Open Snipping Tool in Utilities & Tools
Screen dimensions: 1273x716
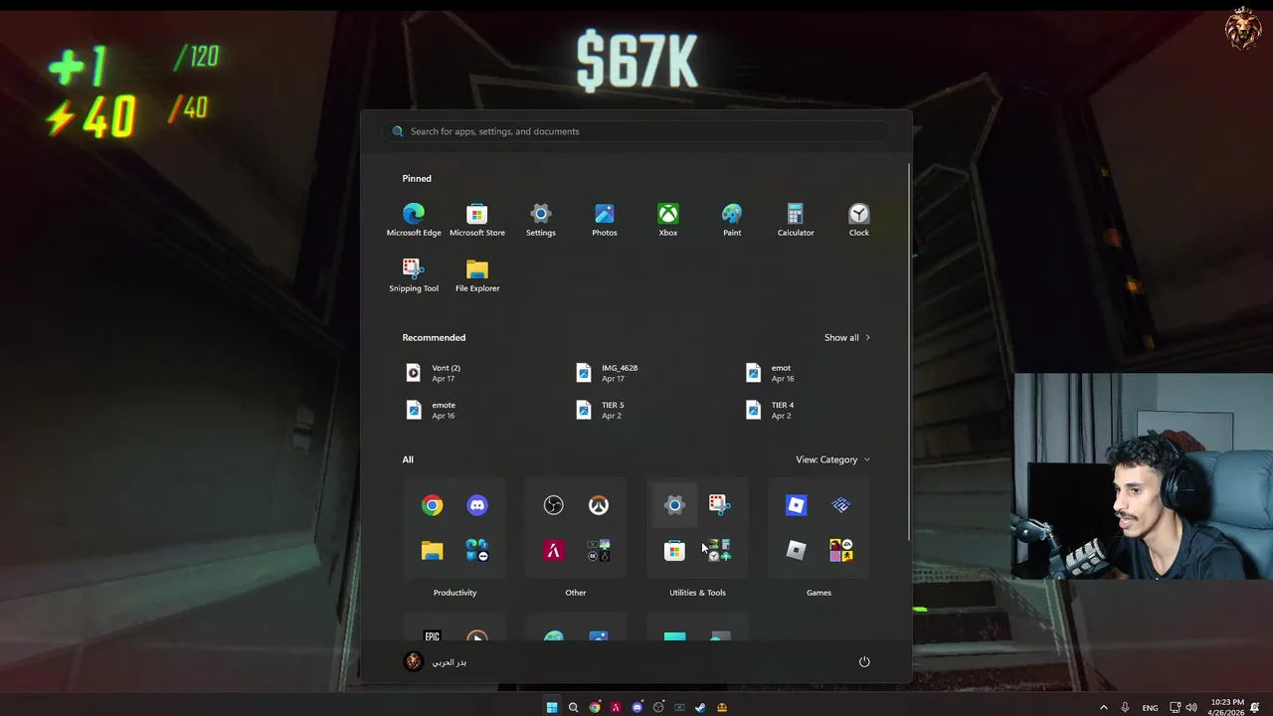coord(720,505)
